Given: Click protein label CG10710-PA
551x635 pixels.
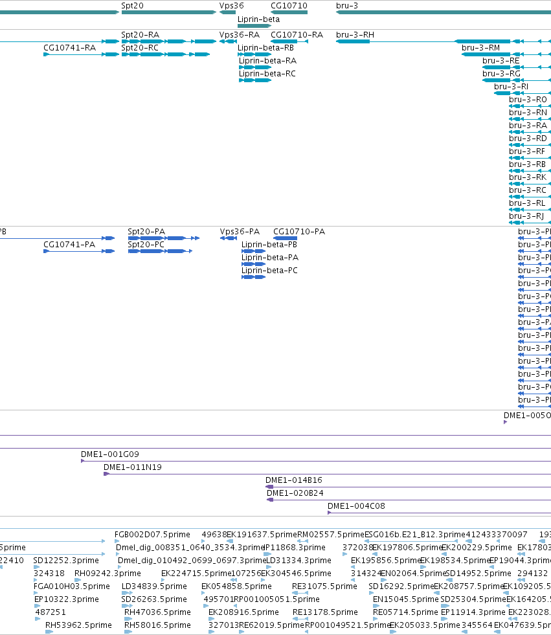Looking at the screenshot, I should coord(299,232).
